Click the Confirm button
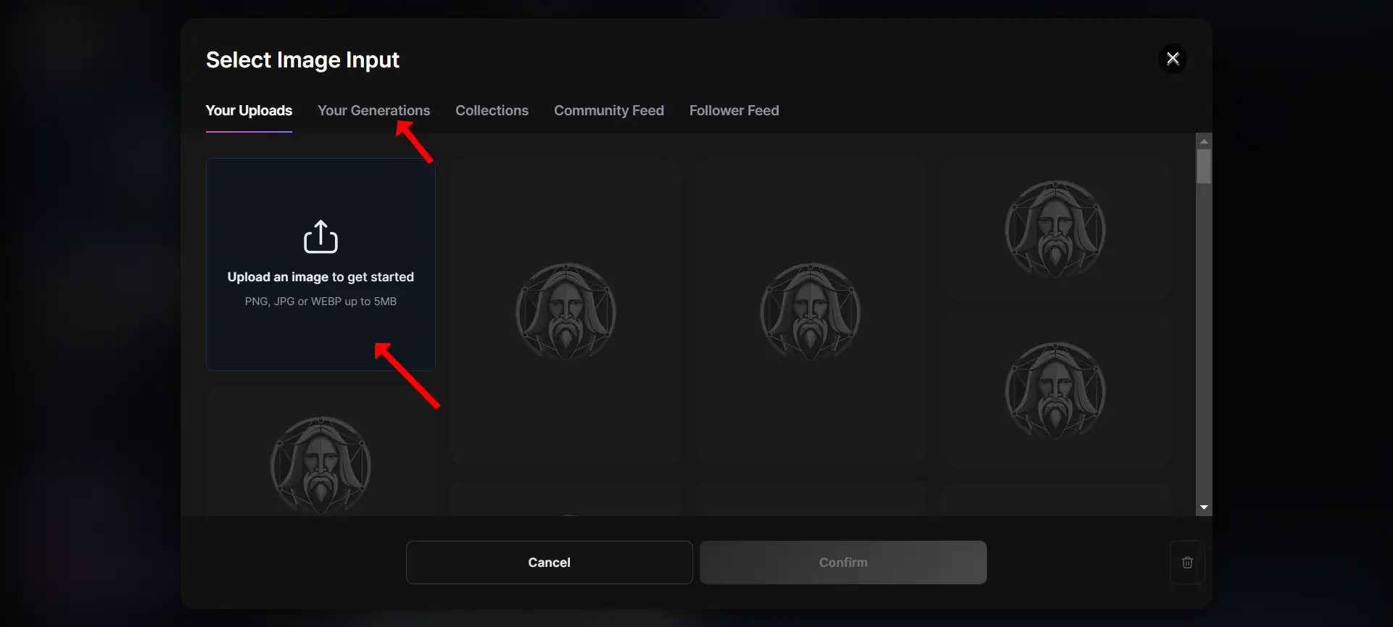 point(843,562)
